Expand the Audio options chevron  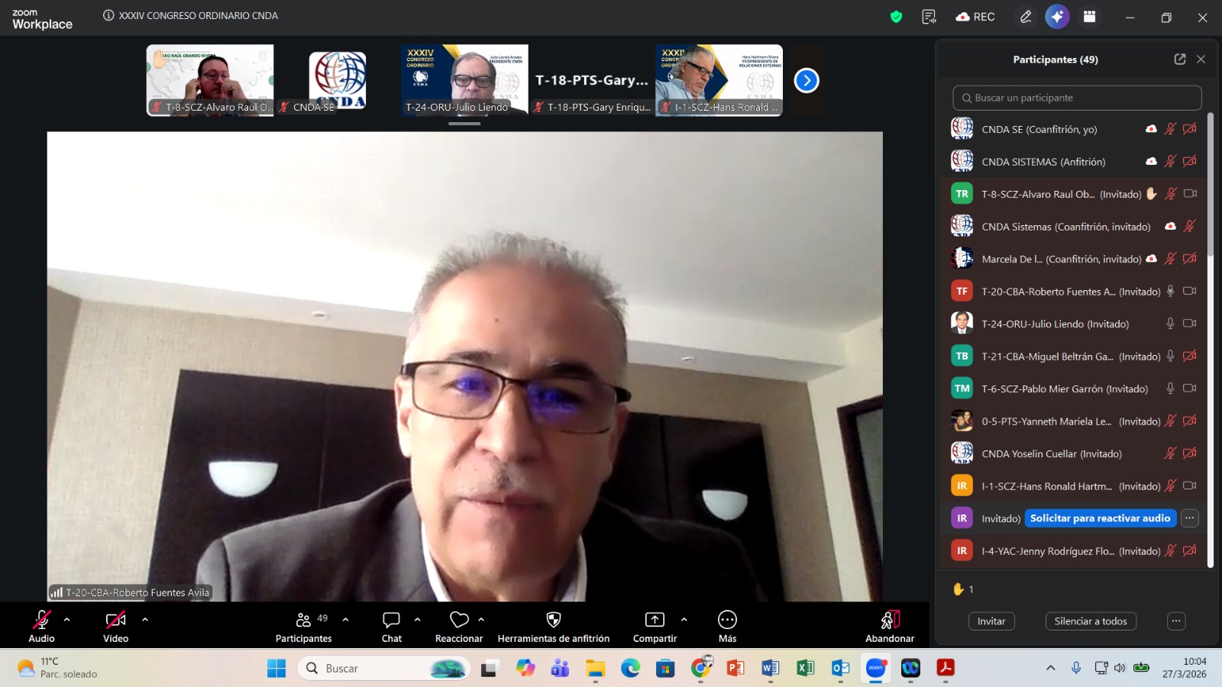tap(67, 620)
